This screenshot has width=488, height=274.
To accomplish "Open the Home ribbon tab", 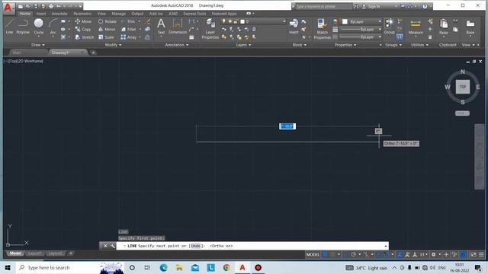I will click(x=25, y=14).
